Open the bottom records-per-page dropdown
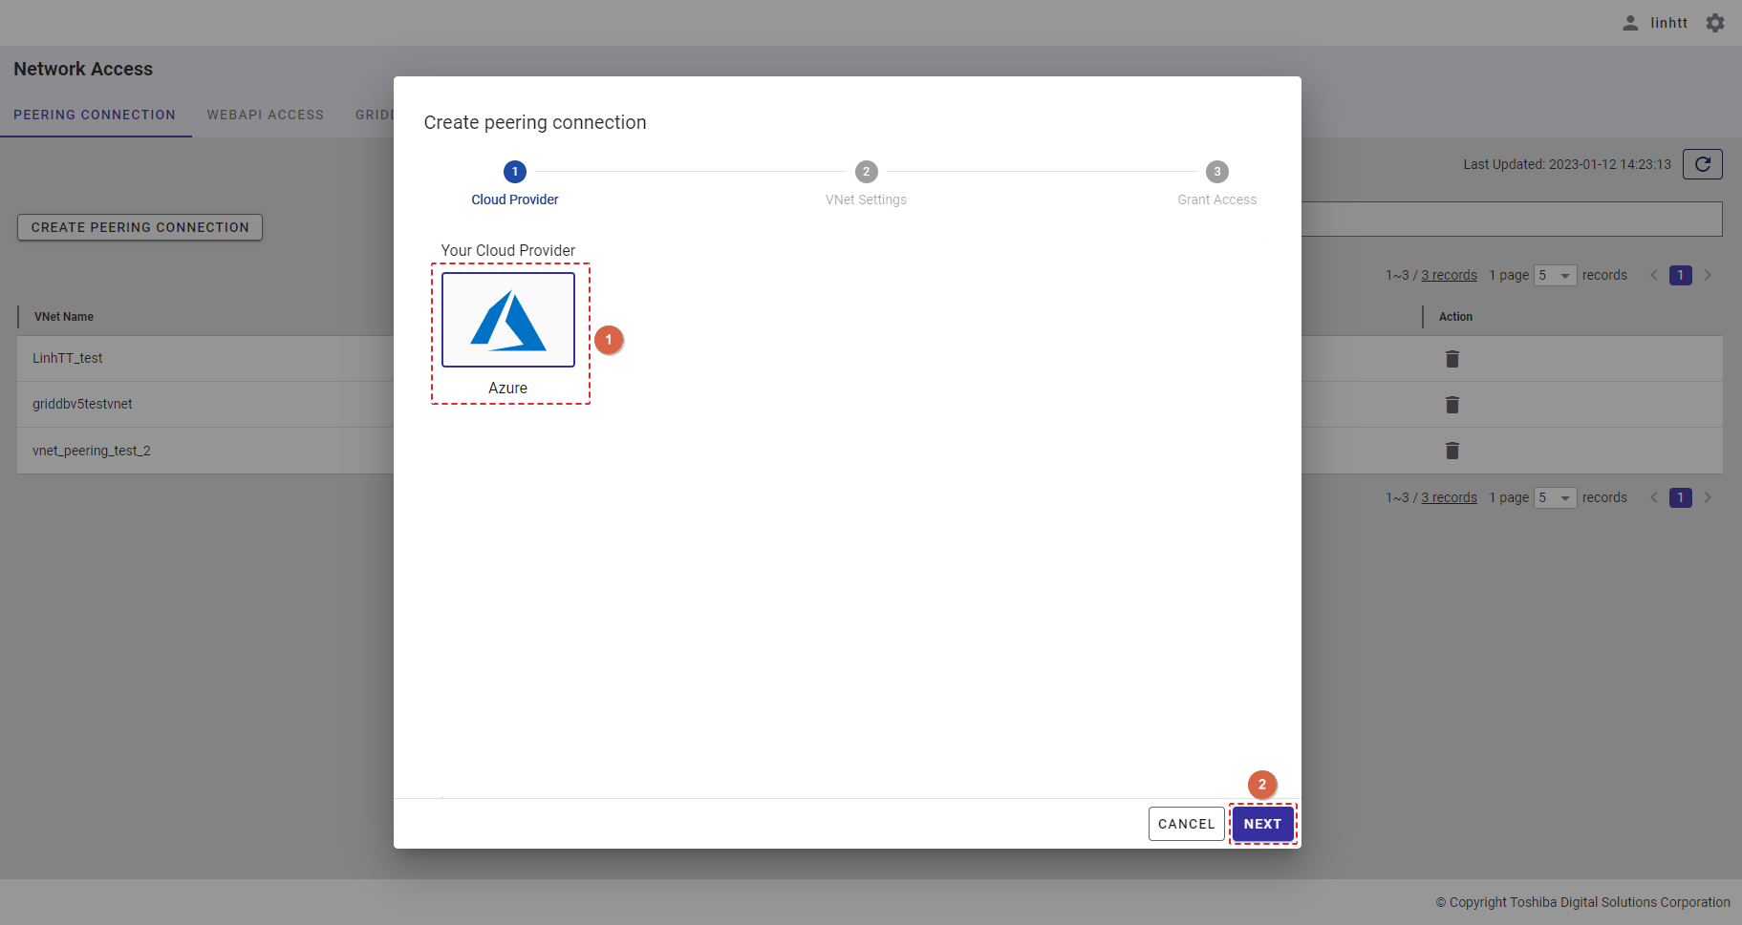The image size is (1742, 925). [x=1555, y=498]
